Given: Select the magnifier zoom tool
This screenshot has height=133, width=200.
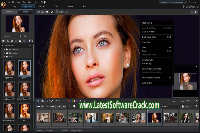Looking at the screenshot, I should coord(192,12).
